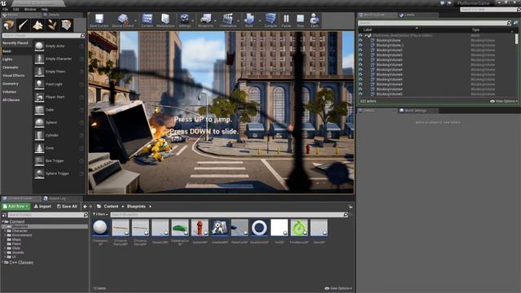Click the Save Current toolbar icon
This screenshot has height=293, width=521.
pyautogui.click(x=99, y=19)
